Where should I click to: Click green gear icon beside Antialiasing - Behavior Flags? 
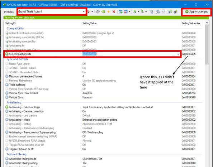pyautogui.click(x=7, y=107)
